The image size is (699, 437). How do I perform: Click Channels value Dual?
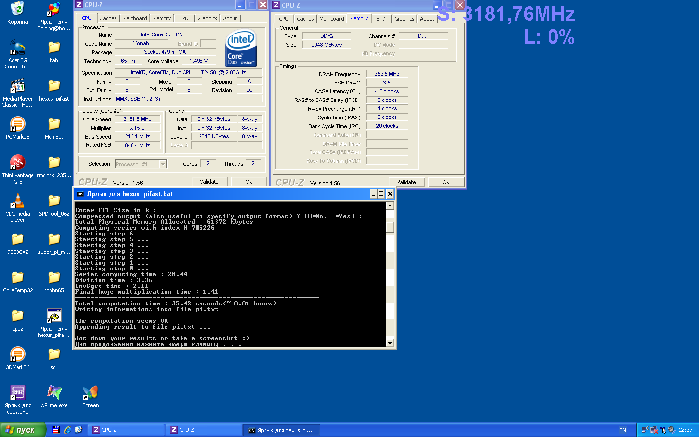click(423, 36)
